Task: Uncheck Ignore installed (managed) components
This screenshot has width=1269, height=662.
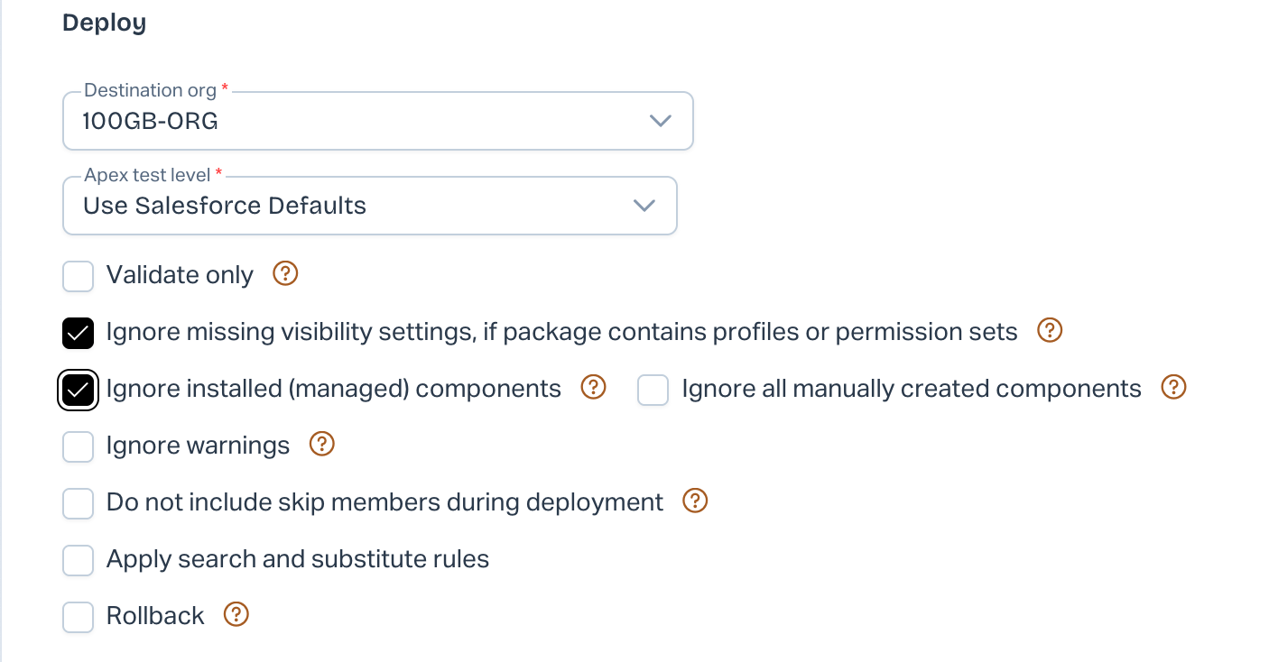Action: tap(79, 390)
